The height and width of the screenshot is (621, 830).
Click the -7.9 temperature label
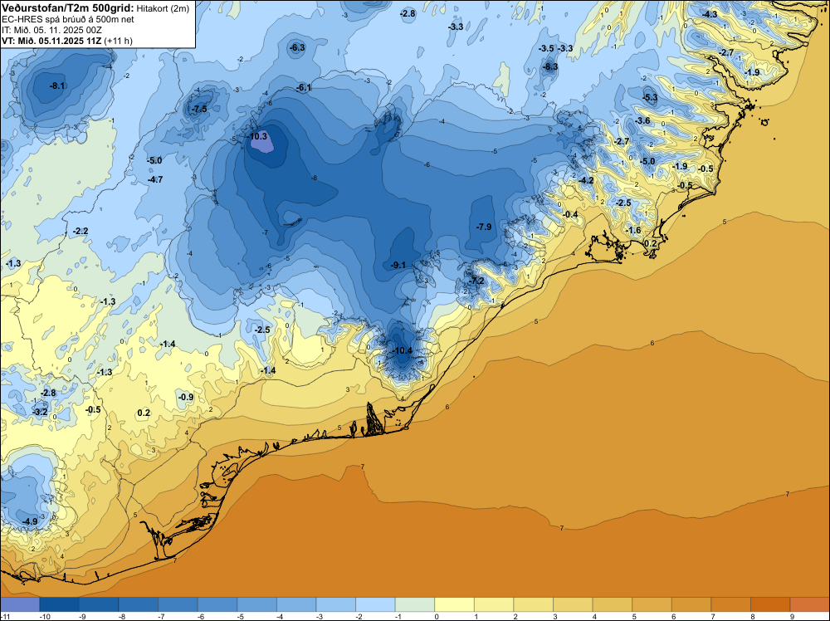point(484,227)
